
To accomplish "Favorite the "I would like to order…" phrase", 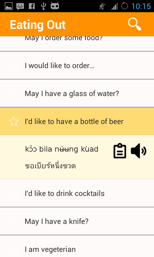I will coord(14,66).
